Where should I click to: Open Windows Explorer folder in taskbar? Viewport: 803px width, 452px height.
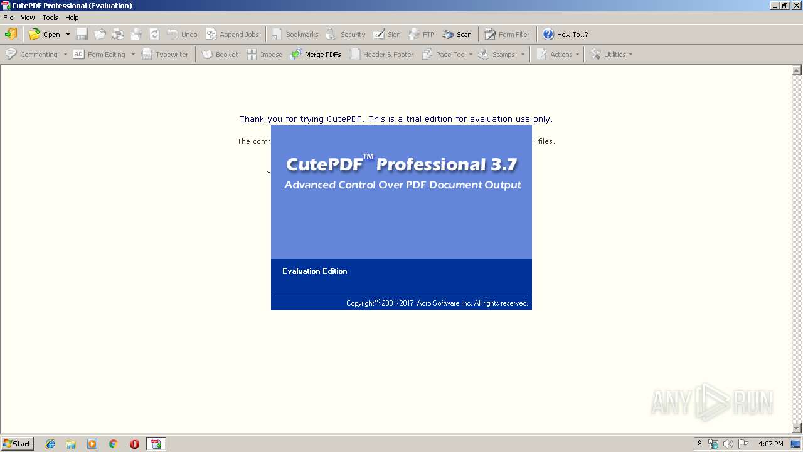click(71, 444)
